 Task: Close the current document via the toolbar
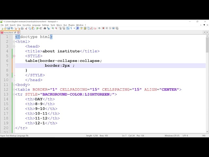coord(15,28)
